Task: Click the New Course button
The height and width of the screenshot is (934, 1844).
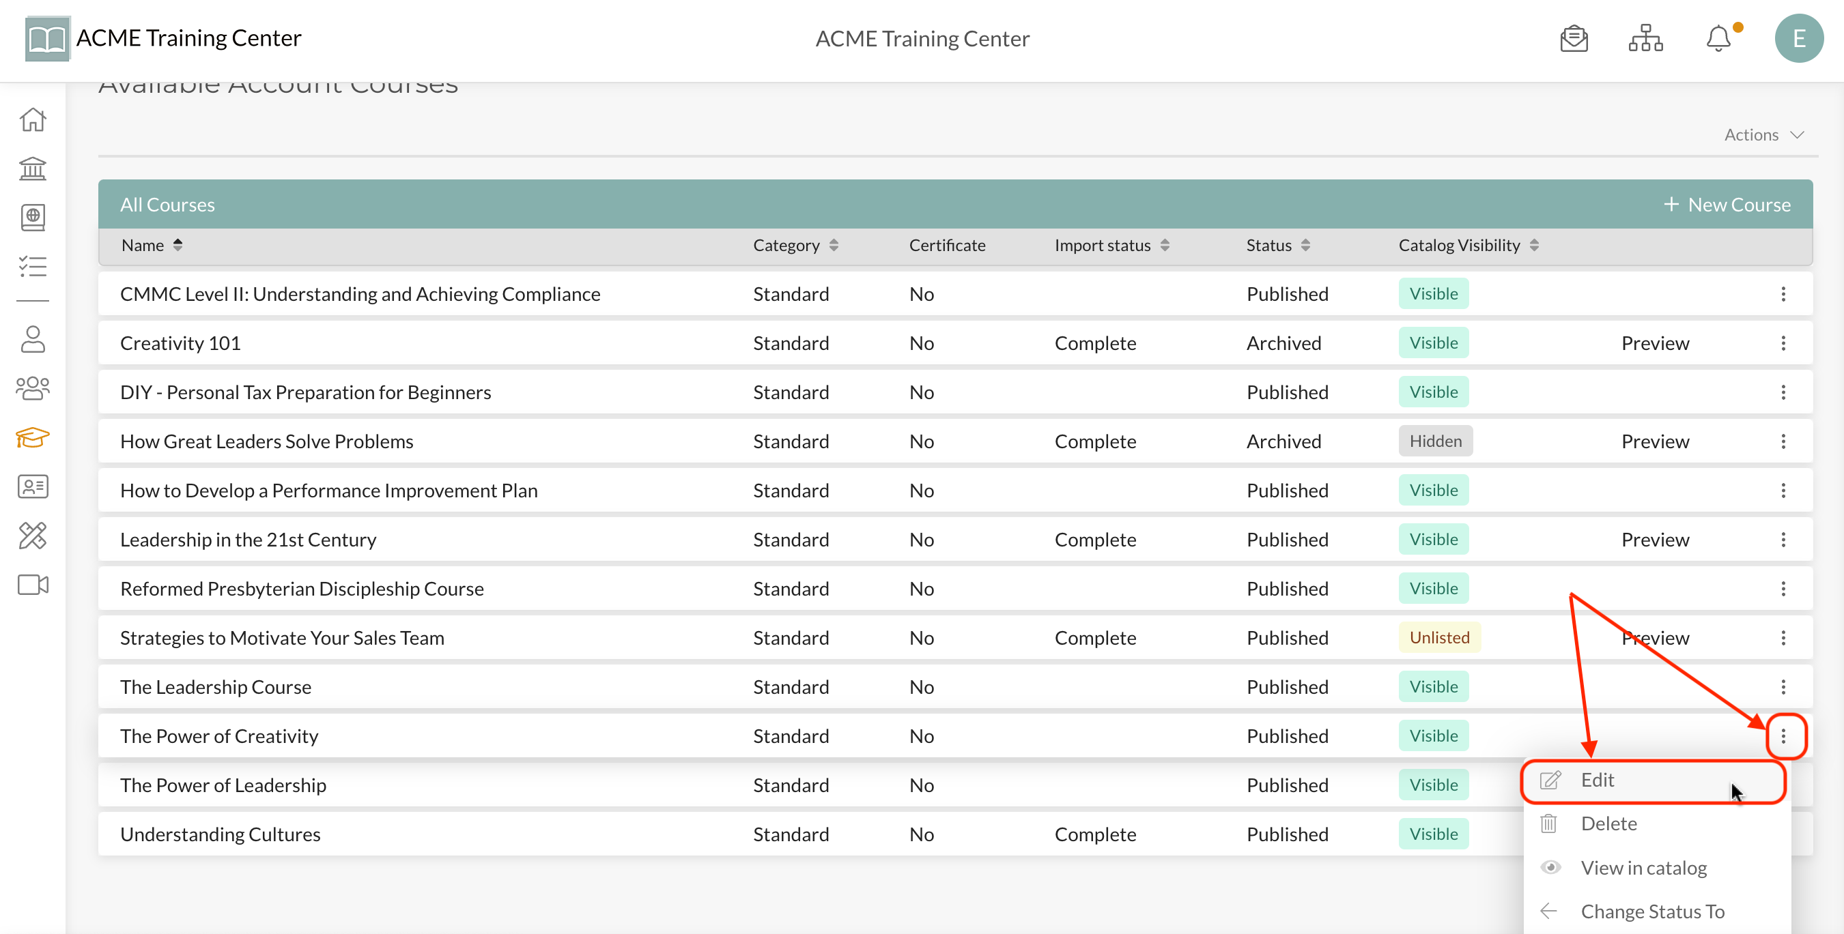Action: 1727,205
